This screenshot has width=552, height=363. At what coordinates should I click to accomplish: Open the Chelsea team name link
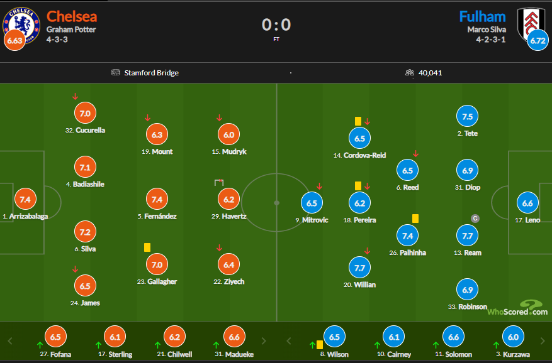71,16
